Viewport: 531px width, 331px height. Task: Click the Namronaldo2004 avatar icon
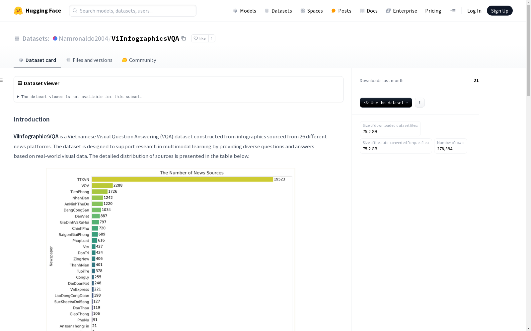pyautogui.click(x=55, y=38)
